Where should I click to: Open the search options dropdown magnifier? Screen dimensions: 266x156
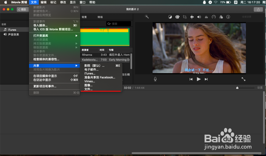(109, 24)
